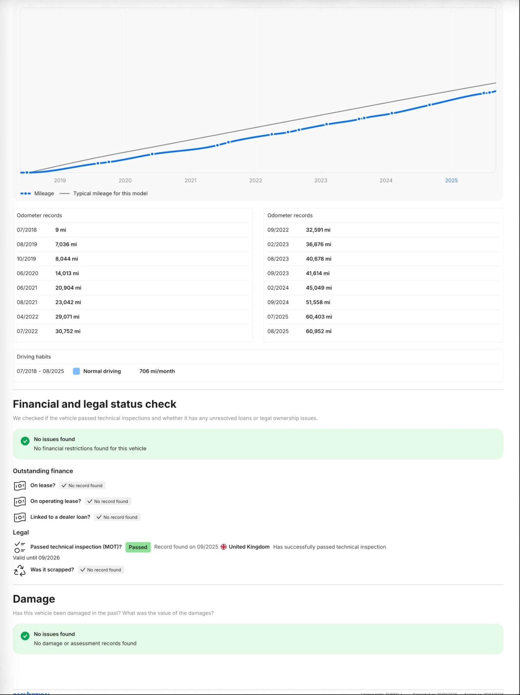
Task: Click the Financial and legal status check heading
Action: point(95,404)
